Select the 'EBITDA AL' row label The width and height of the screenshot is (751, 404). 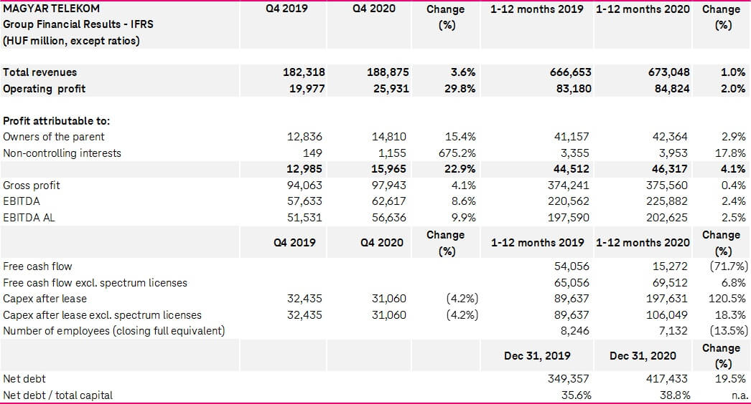pyautogui.click(x=29, y=218)
